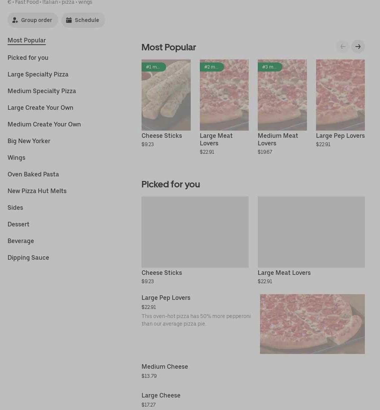The height and width of the screenshot is (410, 380).
Task: Click the Large Pep Lovers carousel image
Action: pyautogui.click(x=340, y=95)
